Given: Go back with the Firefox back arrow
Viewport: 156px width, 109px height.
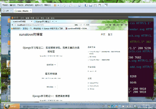Looking at the screenshot, I should coord(12,25).
